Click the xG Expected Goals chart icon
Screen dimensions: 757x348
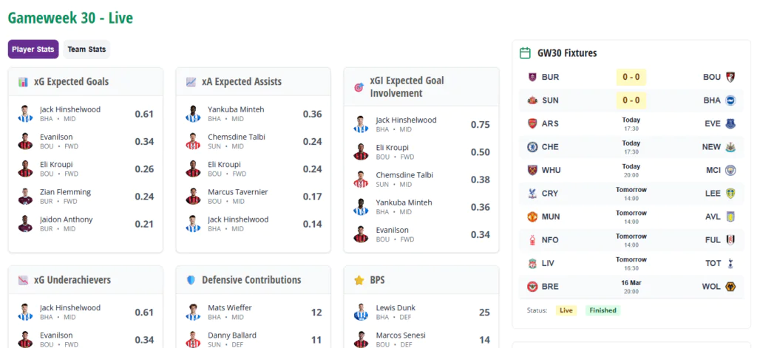(x=23, y=81)
